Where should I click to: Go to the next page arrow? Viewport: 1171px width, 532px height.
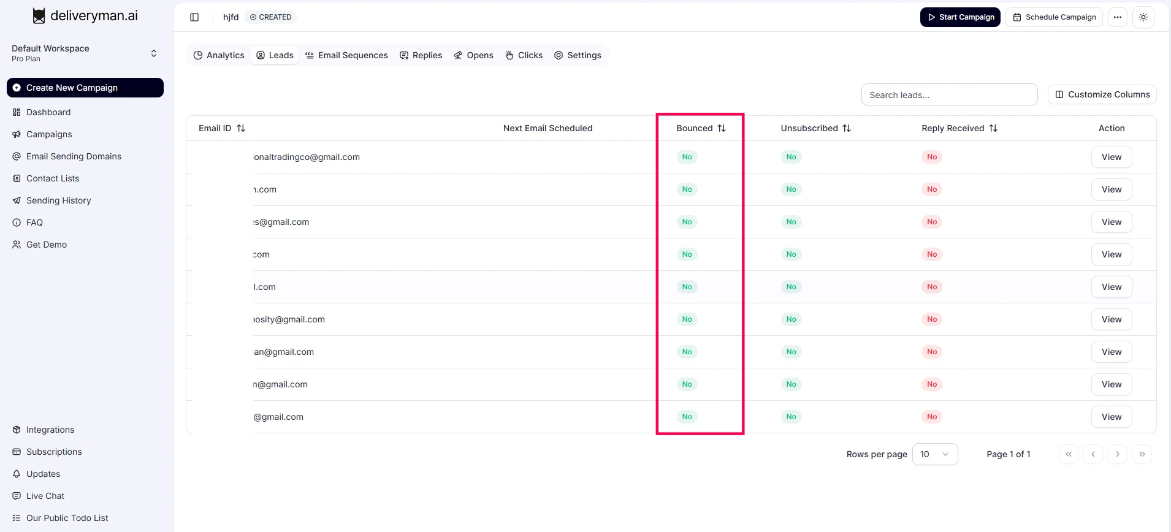coord(1118,454)
